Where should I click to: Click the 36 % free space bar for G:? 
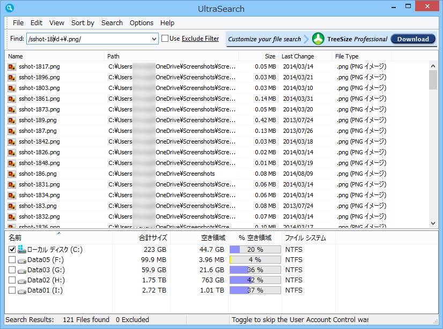(x=255, y=270)
